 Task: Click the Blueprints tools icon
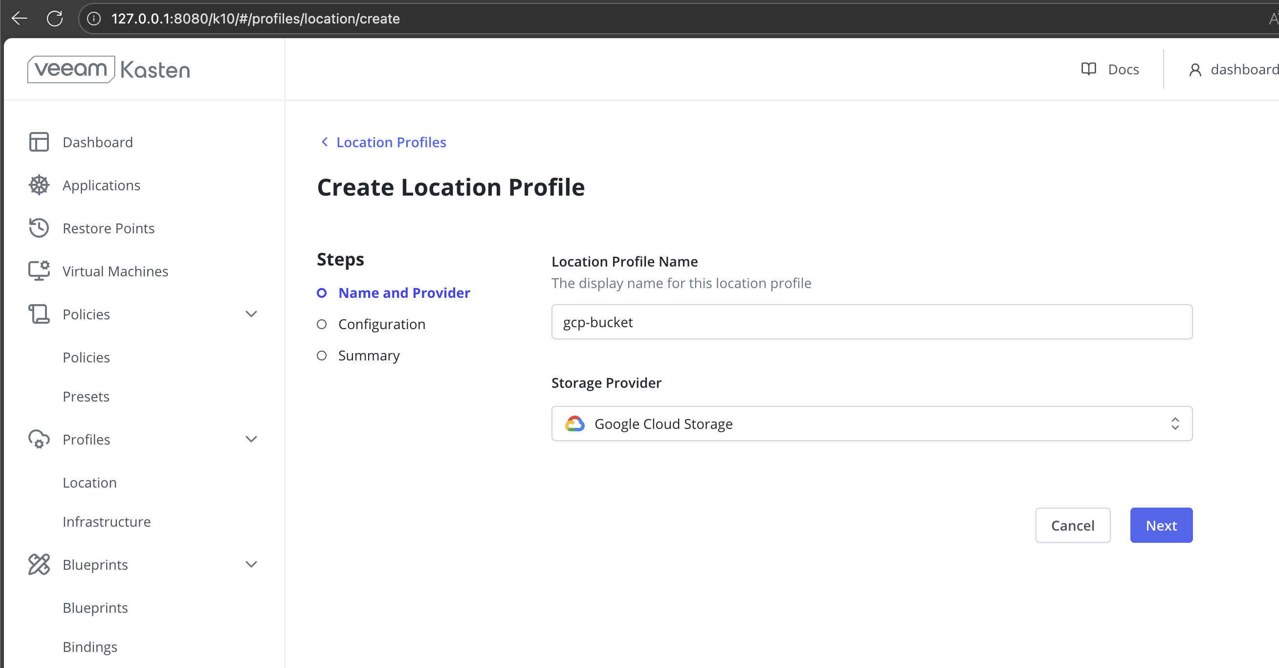[39, 564]
